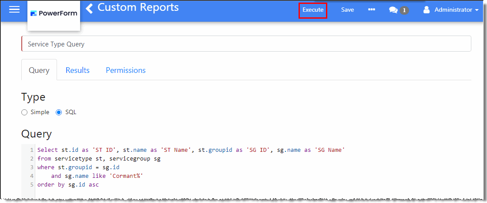487x203 pixels.
Task: Click the notification count badge
Action: coord(404,10)
